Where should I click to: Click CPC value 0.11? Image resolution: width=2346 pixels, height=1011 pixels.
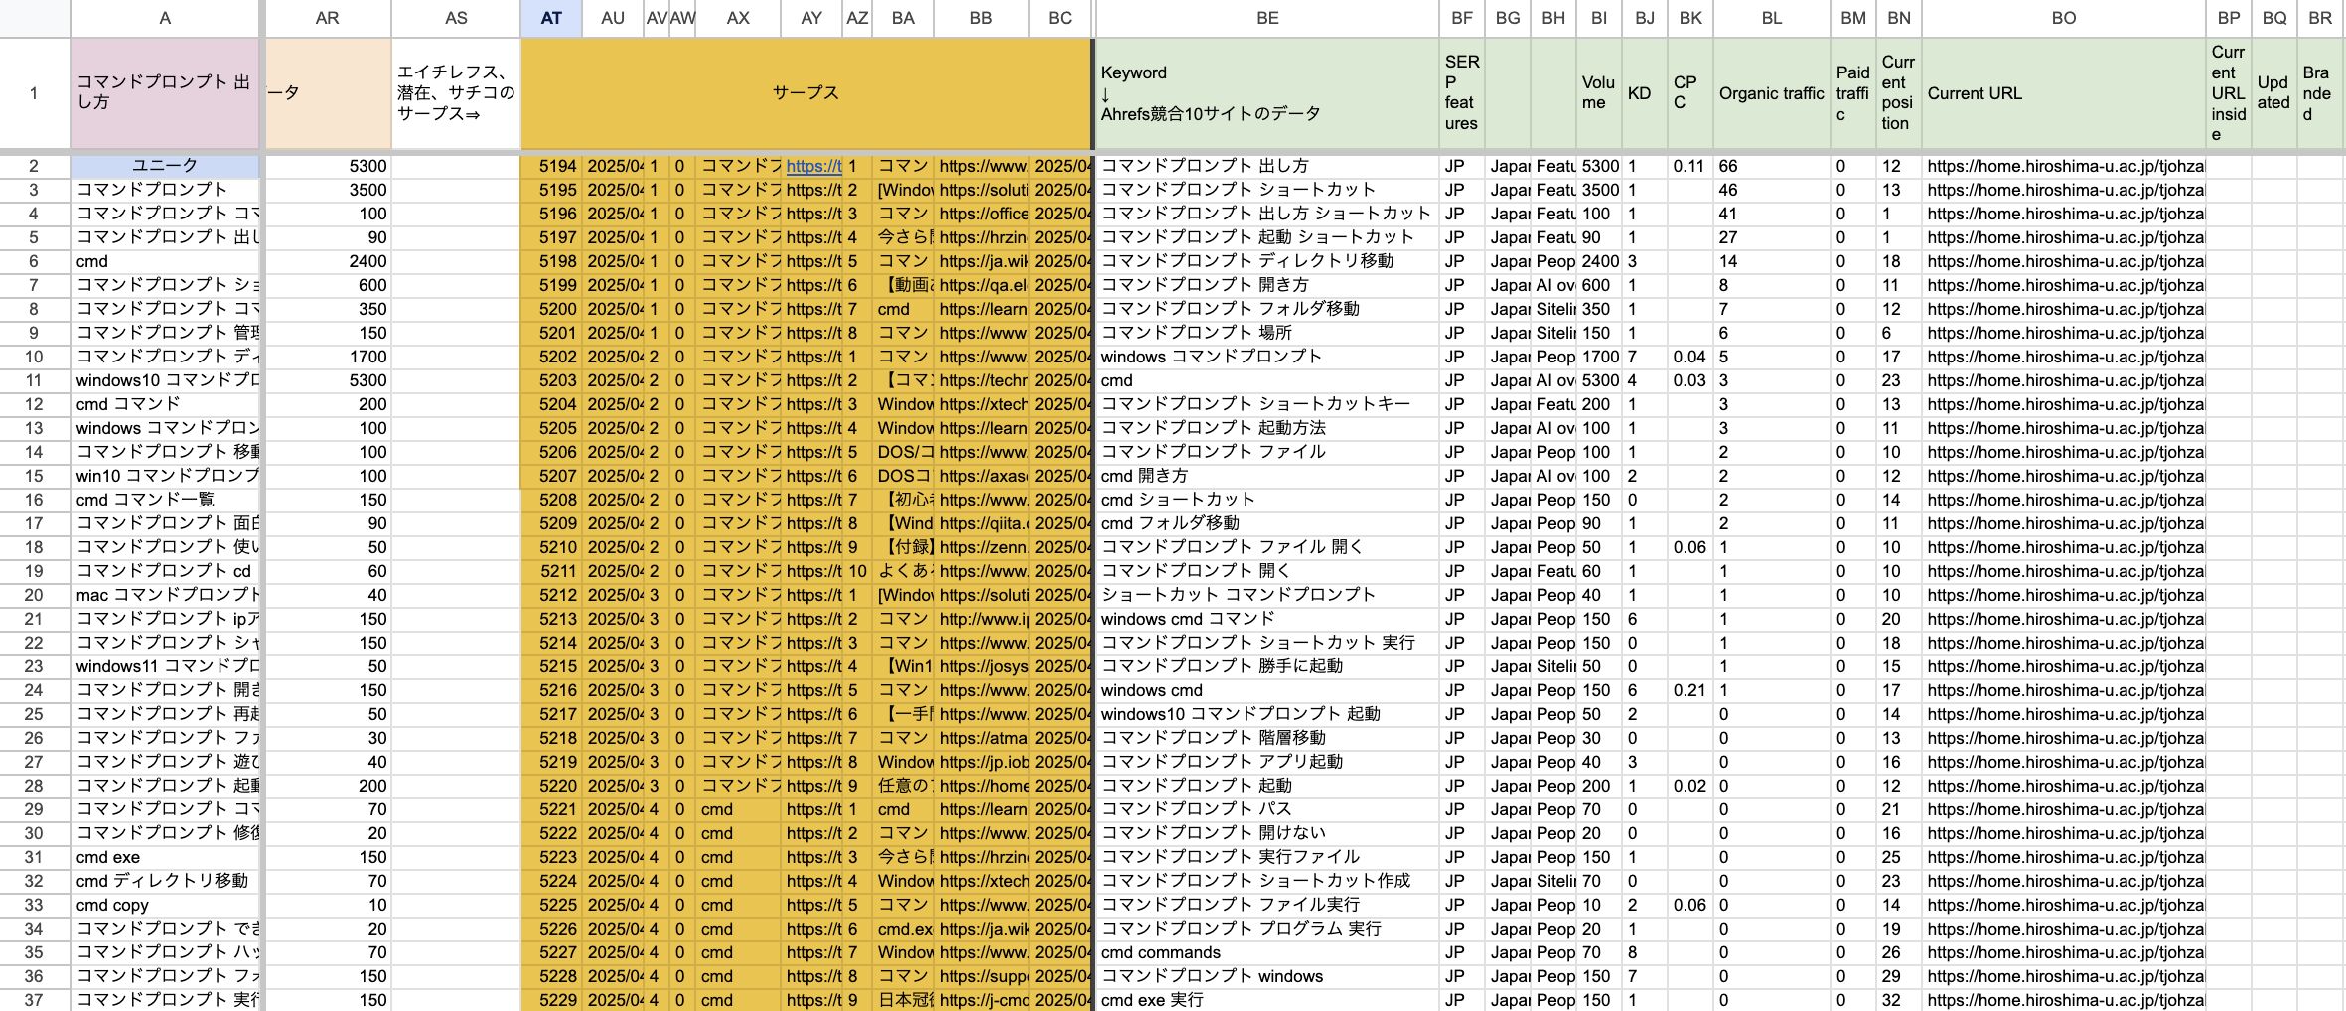1689,166
